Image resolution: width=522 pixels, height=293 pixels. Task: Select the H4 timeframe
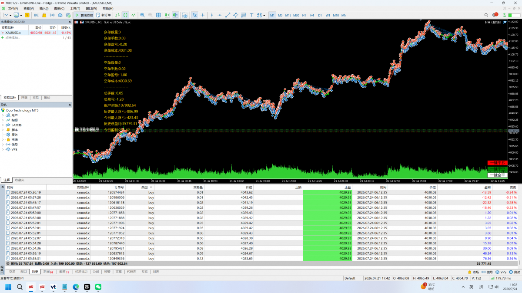coord(312,15)
